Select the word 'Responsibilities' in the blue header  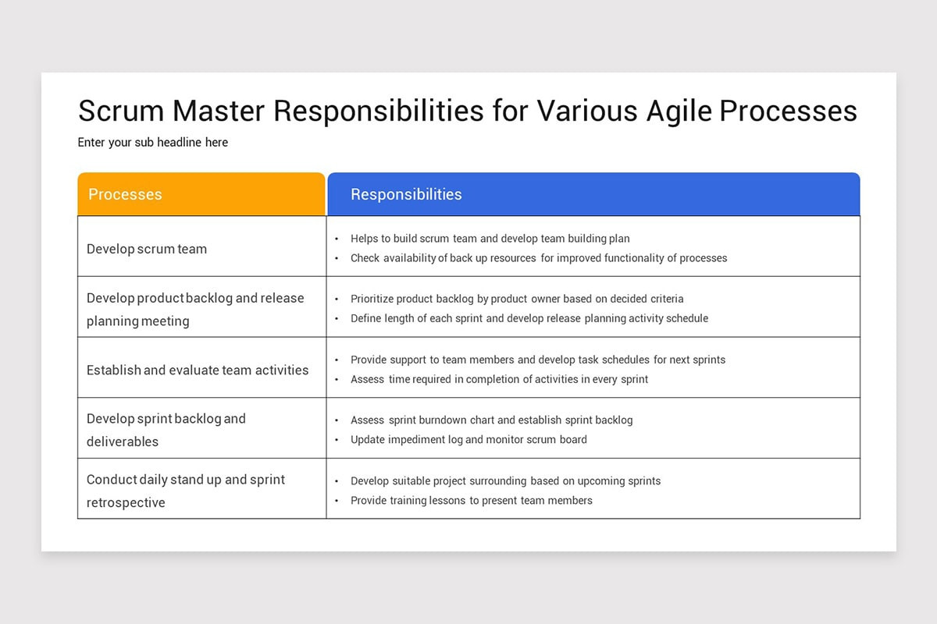(406, 194)
